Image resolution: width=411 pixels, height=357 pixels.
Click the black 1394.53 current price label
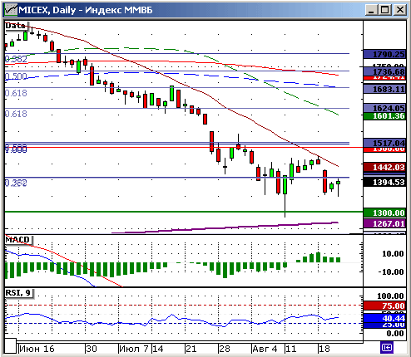point(384,183)
